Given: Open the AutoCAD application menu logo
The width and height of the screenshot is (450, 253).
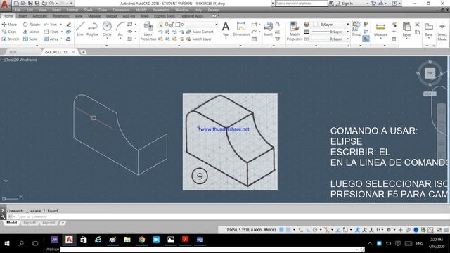Looking at the screenshot, I should tap(5, 4).
